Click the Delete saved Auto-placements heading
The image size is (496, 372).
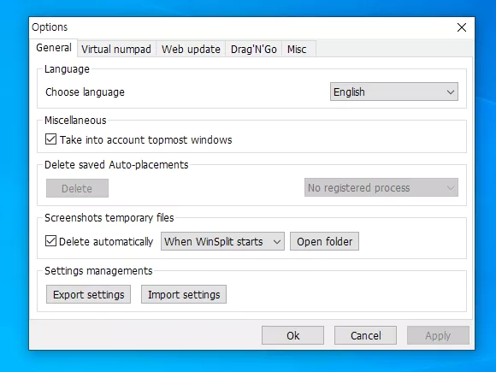116,165
